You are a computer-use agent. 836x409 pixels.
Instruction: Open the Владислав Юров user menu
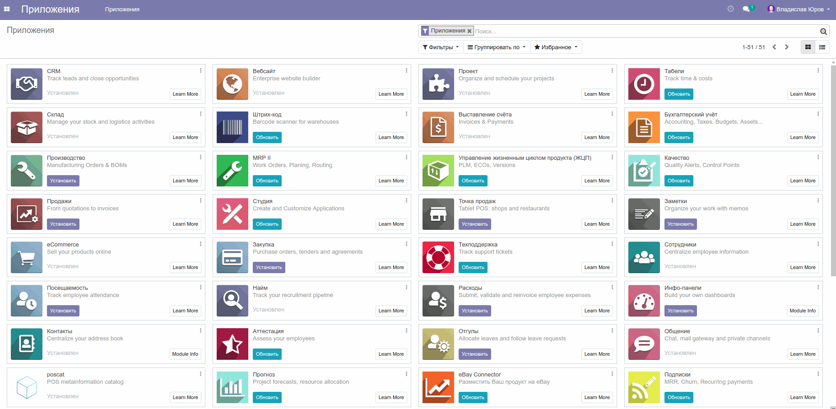[798, 9]
